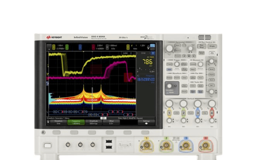Push the Back key left of the softkeys

point(43,132)
